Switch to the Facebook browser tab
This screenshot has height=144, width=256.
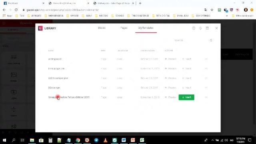pos(23,3)
